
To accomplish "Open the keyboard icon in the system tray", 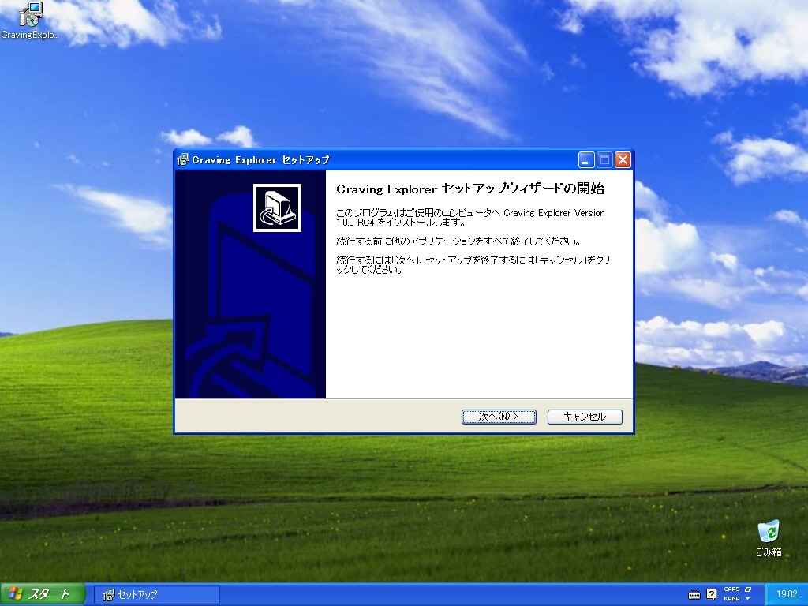I will tap(694, 595).
